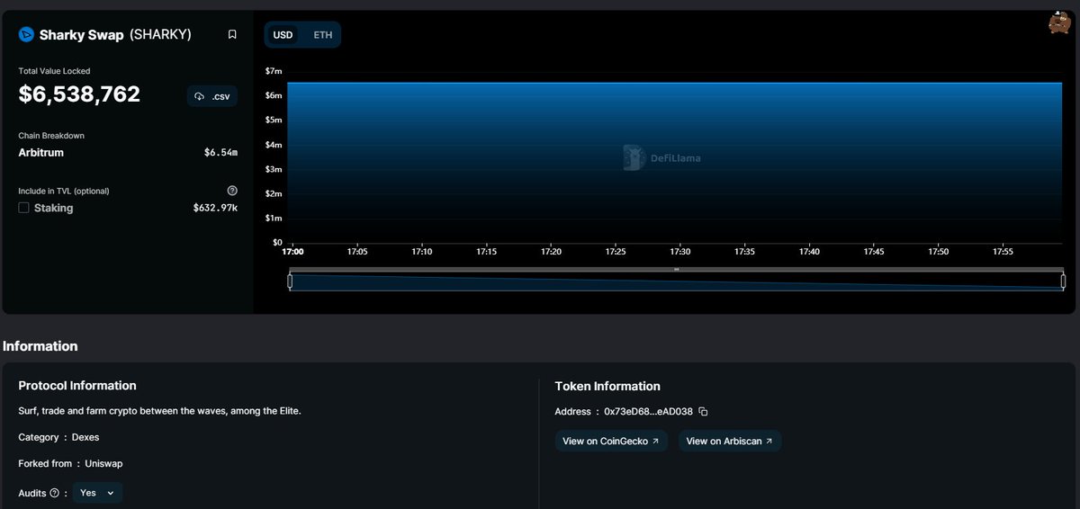Click the 17:30 time axis label
Image resolution: width=1080 pixels, height=509 pixels.
pos(679,252)
